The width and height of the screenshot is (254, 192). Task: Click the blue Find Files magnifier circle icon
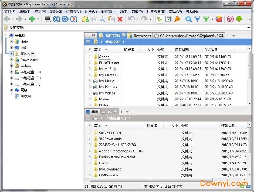(65, 19)
